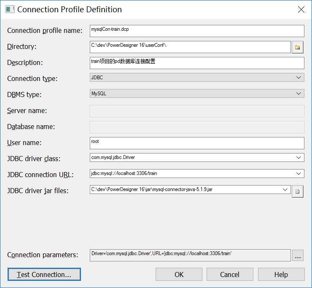Focus the Connection profile name field
Screen dimensions: 312x288
tap(197, 31)
